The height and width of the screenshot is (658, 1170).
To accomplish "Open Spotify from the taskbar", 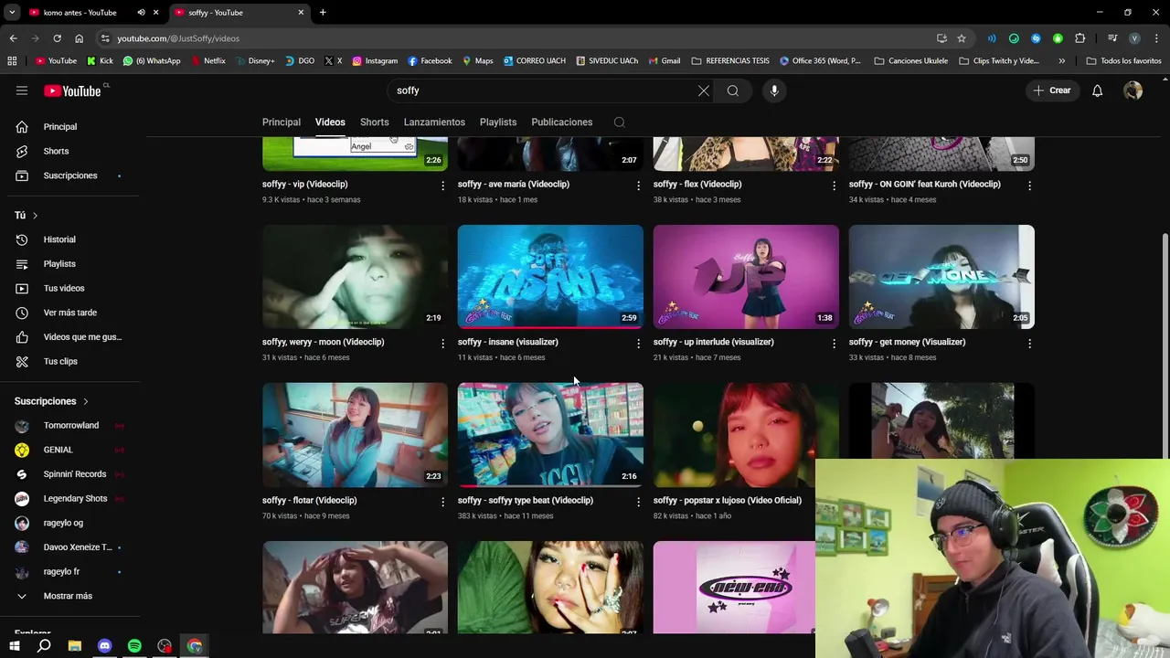I will tap(134, 646).
